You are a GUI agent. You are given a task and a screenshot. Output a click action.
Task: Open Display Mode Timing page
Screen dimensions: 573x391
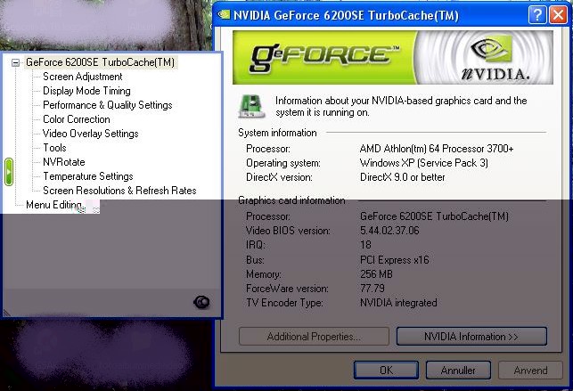point(86,91)
